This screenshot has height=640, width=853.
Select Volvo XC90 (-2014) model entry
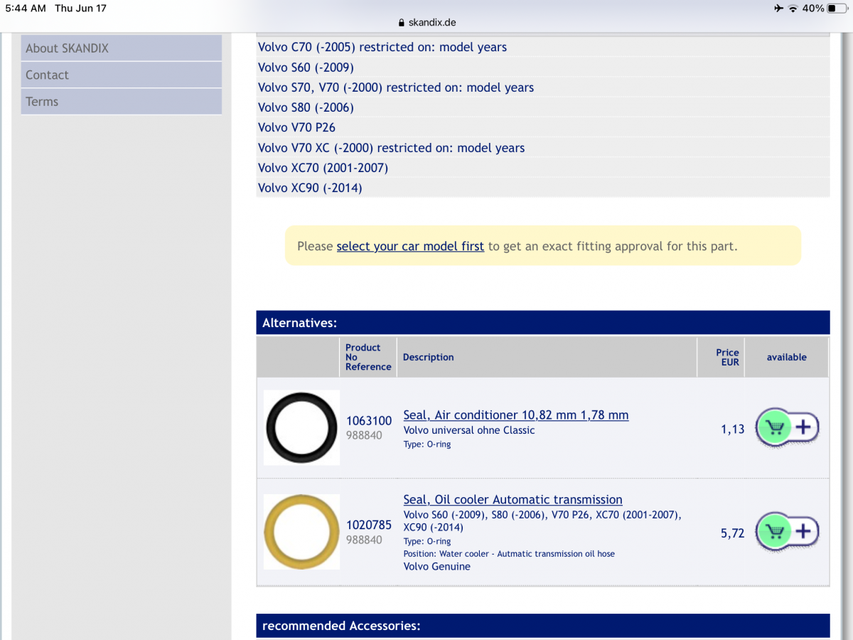click(310, 188)
